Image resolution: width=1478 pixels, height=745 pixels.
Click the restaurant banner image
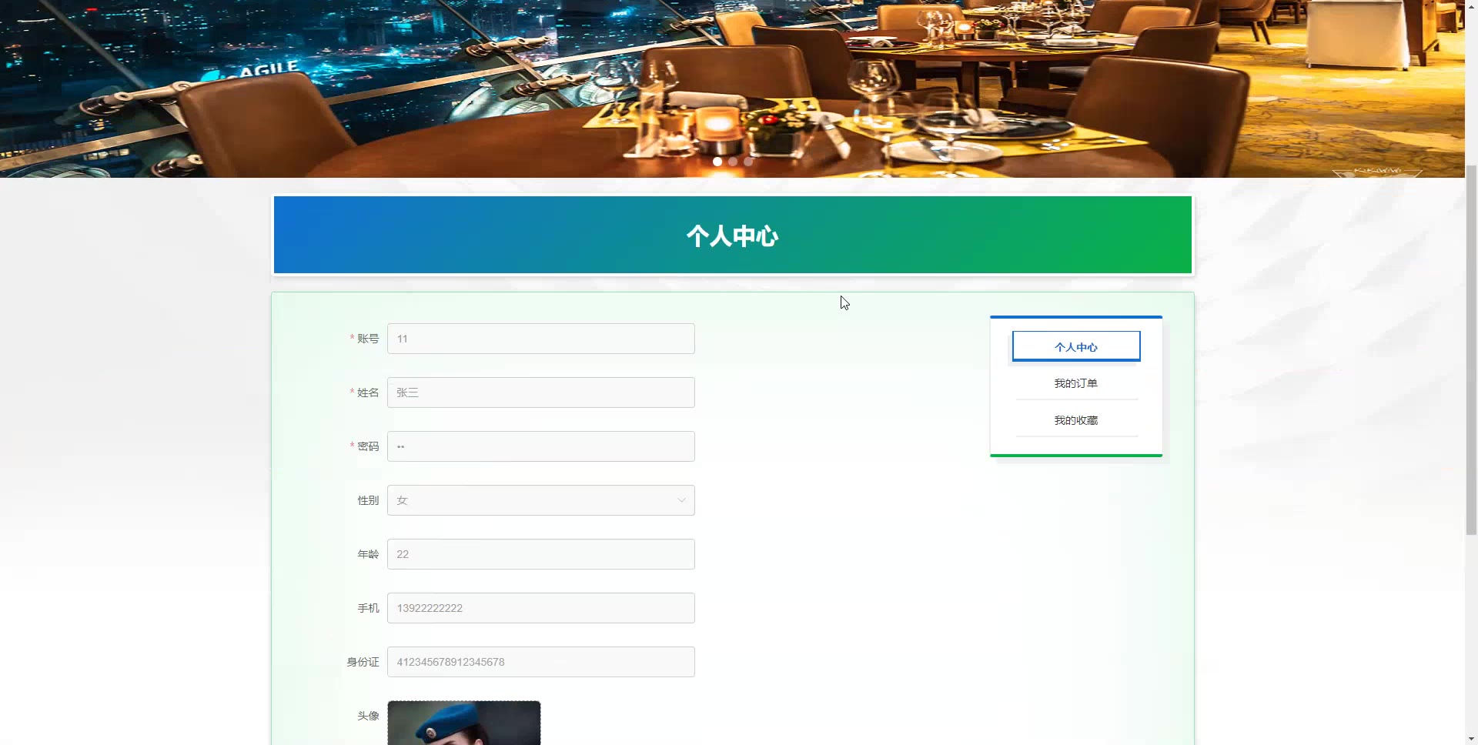(732, 89)
